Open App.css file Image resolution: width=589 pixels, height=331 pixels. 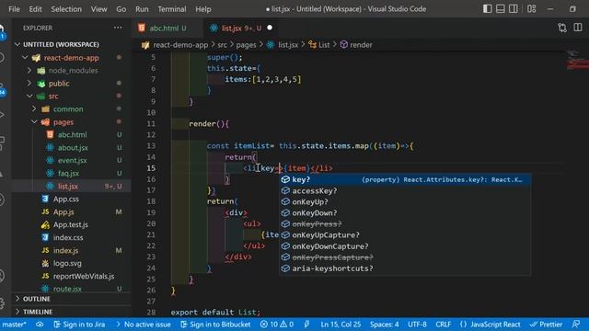pos(65,199)
